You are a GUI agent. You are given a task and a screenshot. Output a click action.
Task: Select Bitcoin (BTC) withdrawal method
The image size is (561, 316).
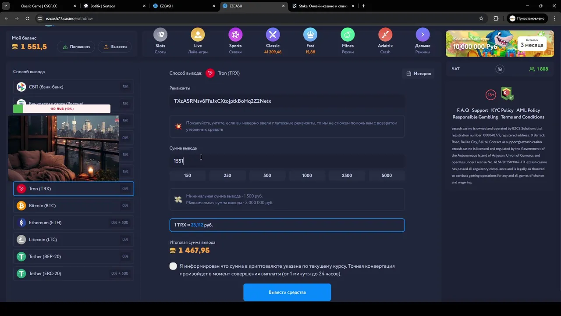coord(74,205)
